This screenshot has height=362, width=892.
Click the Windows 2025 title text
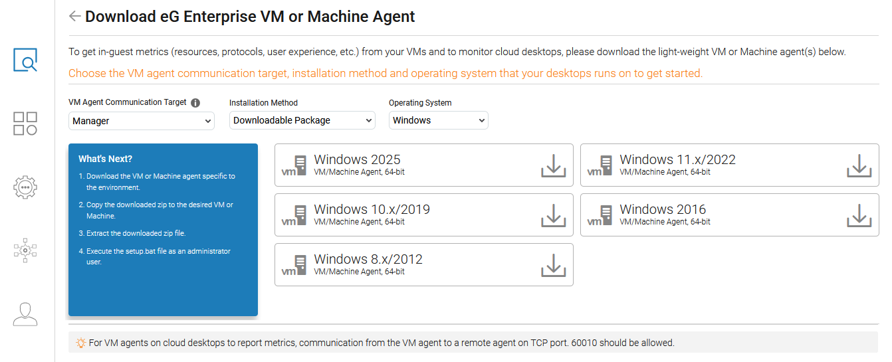[x=357, y=159]
